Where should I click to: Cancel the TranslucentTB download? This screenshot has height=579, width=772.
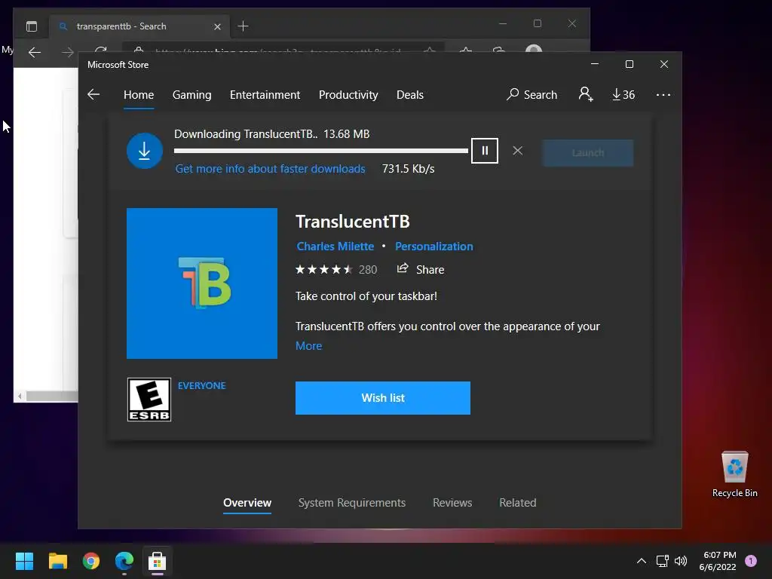pos(517,151)
